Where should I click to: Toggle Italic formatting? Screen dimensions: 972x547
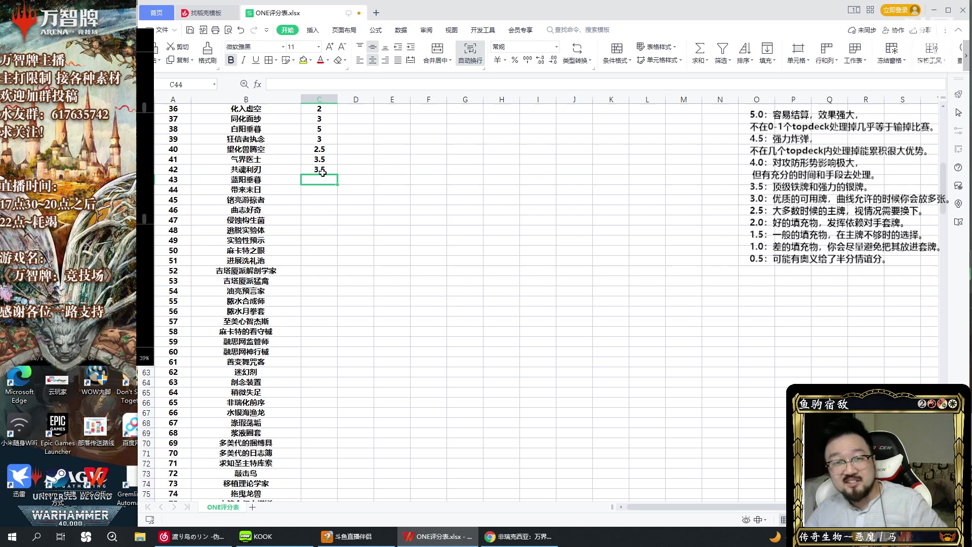[x=244, y=60]
